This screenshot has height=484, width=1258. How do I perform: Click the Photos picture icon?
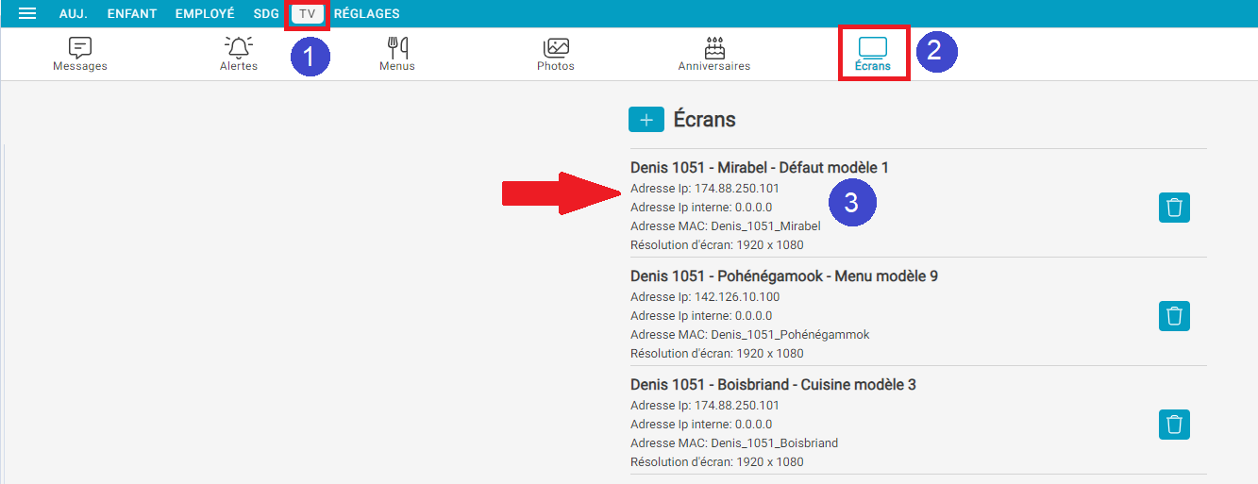[556, 47]
